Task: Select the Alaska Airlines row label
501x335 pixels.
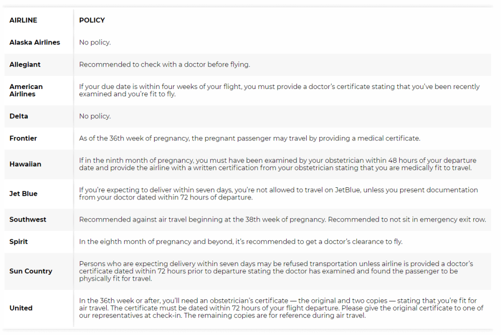Action: (35, 43)
